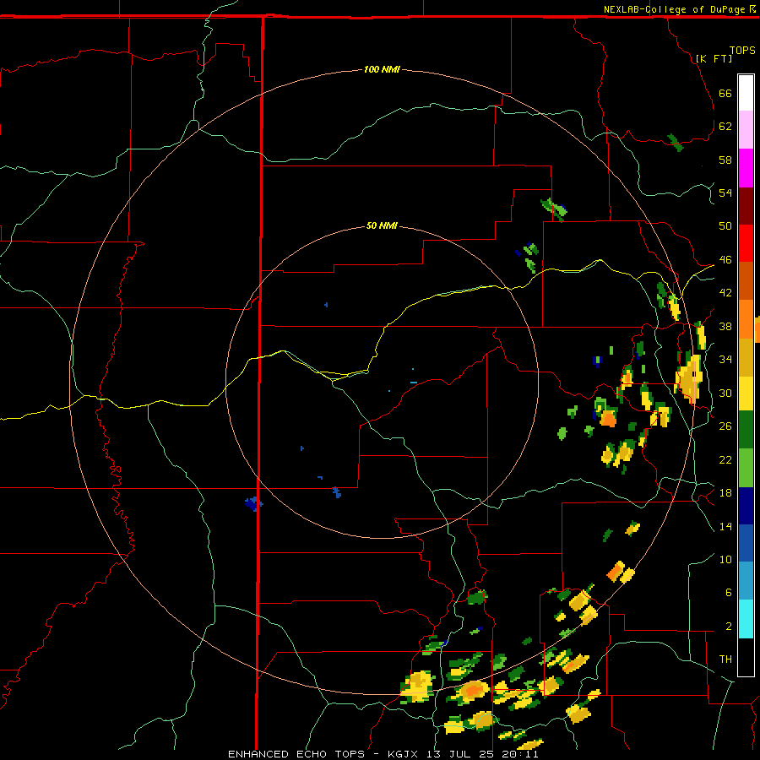
Task: Click the "100 NMI" range ring label
Action: coord(382,69)
